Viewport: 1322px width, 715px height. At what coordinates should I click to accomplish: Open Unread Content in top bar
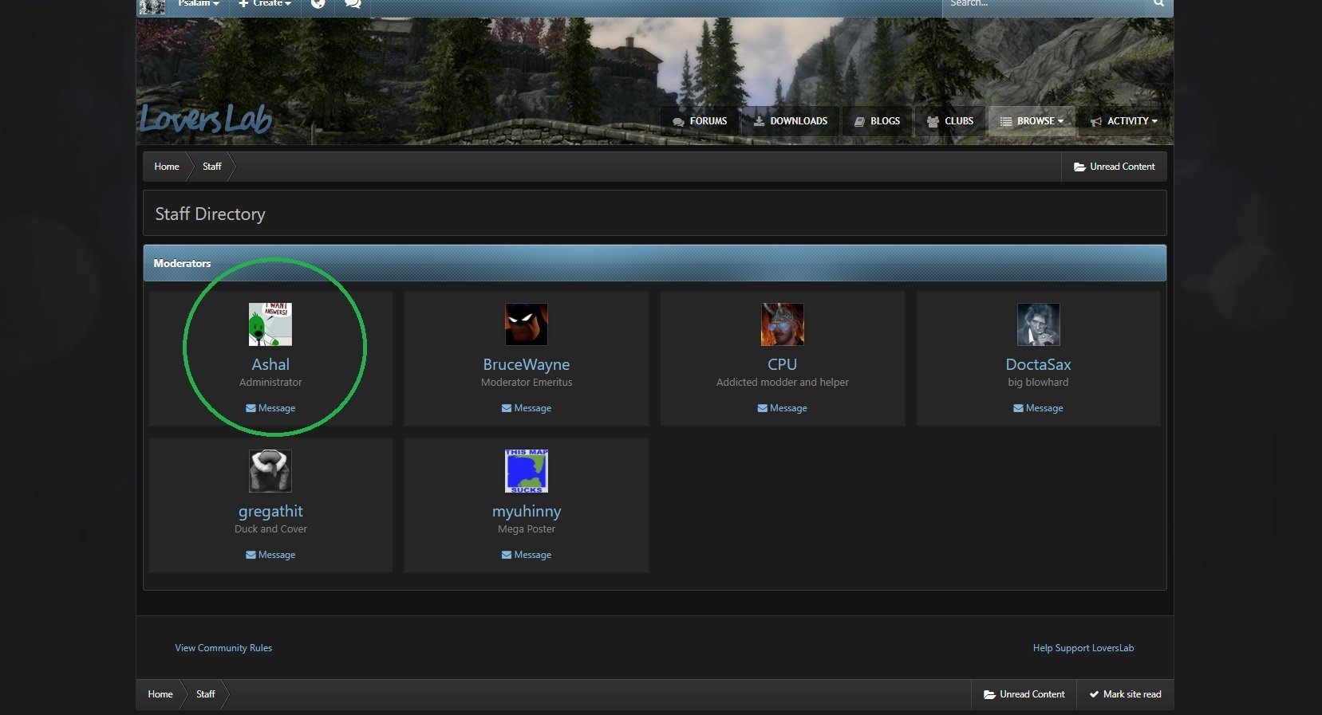coord(1114,167)
